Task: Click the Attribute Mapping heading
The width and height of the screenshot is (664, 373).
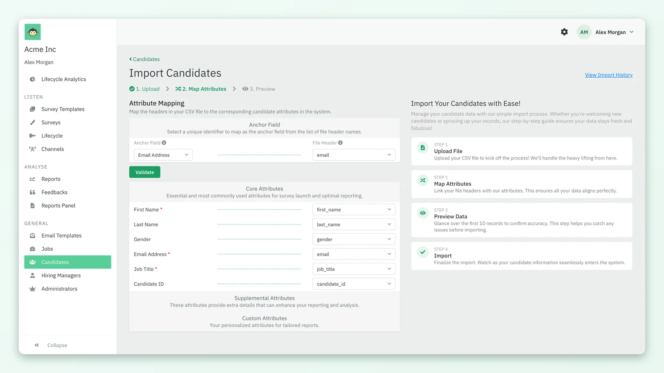Action: coord(157,104)
